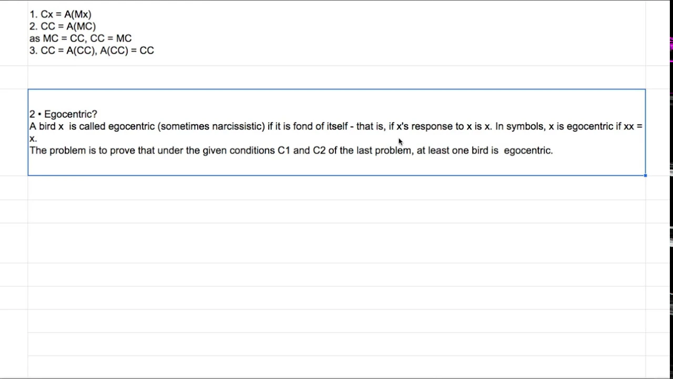Viewport: 673px width, 379px height.
Task: Click the line '2. CC = A(MC)'
Action: click(x=63, y=26)
